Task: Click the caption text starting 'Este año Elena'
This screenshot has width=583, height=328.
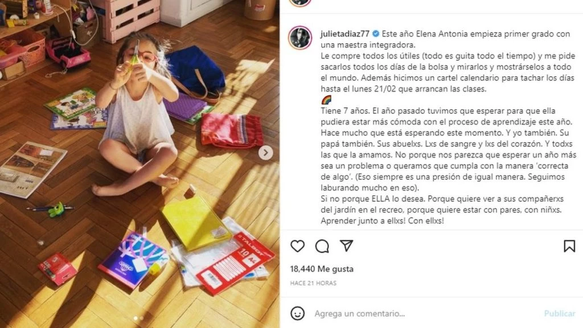Action: point(445,39)
